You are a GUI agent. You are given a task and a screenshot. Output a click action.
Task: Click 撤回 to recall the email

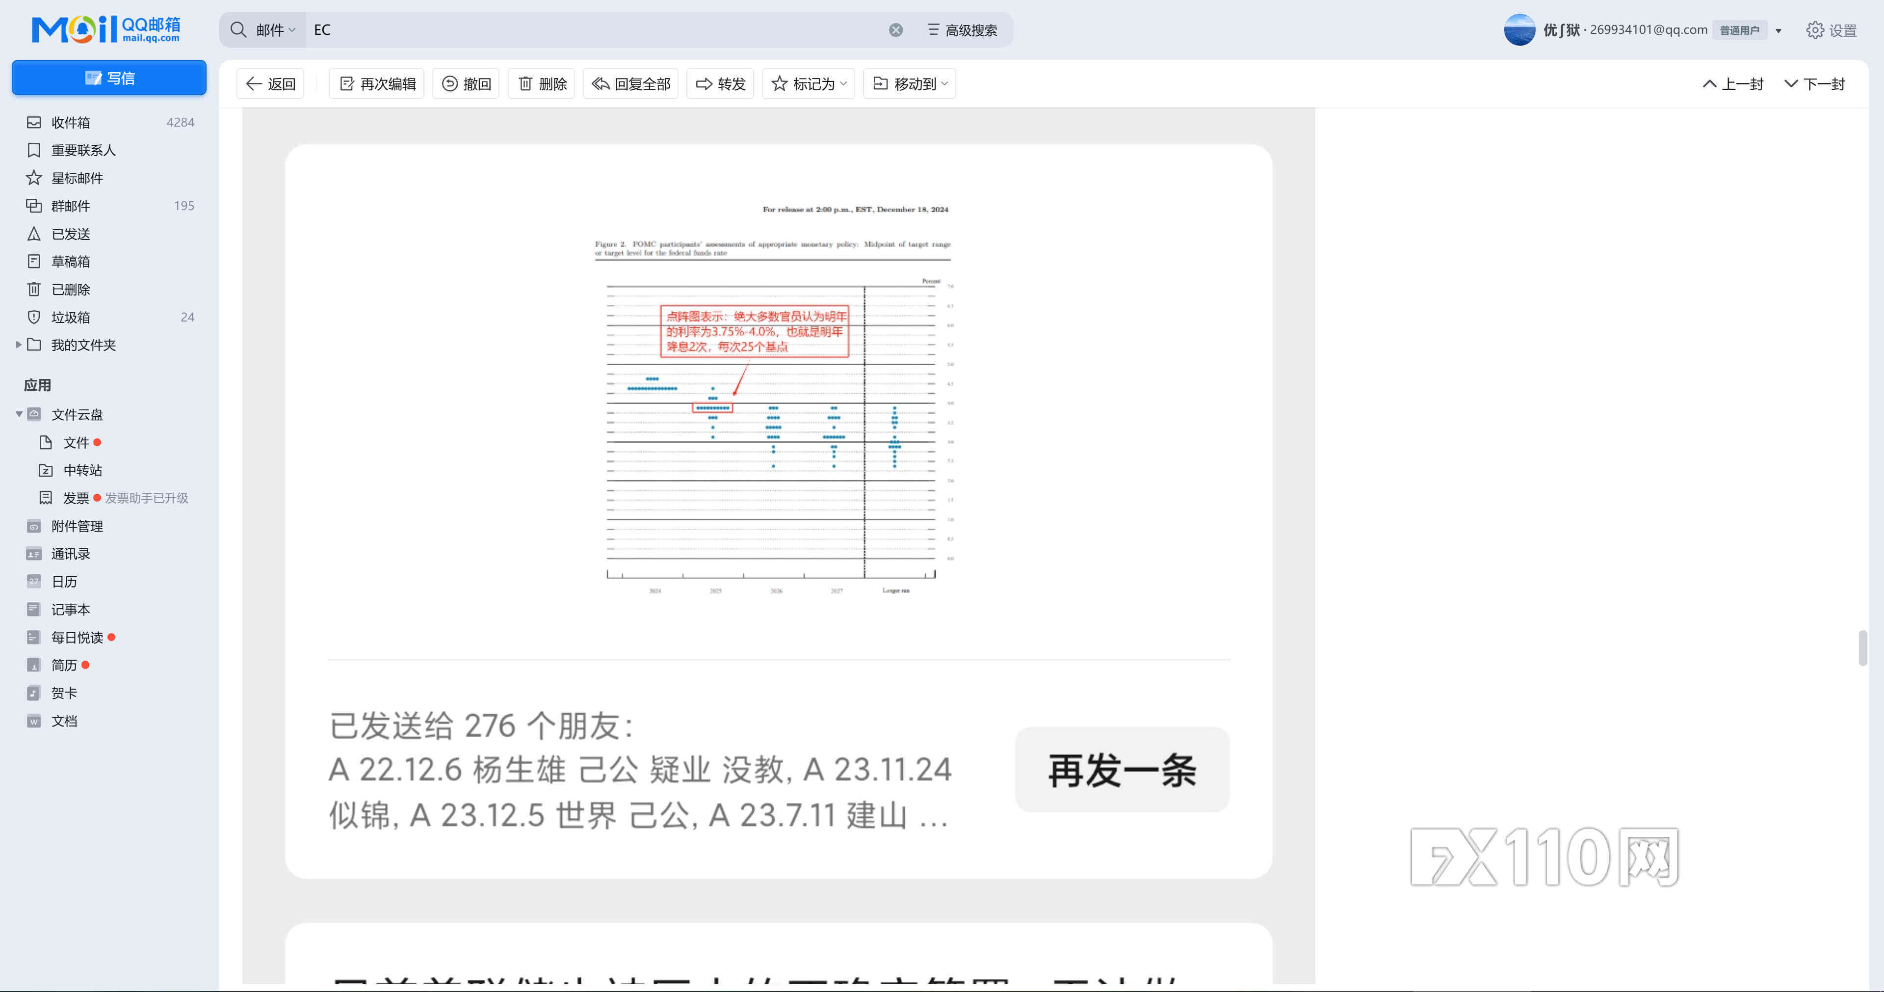point(467,84)
